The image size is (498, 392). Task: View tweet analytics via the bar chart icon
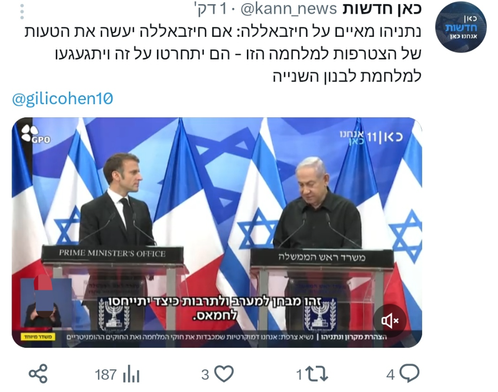[x=131, y=374]
